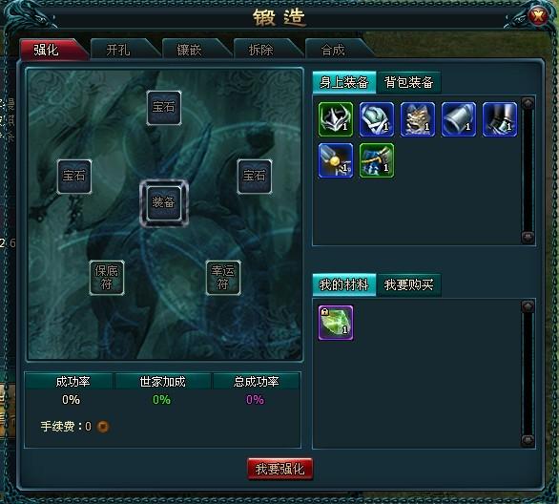The image size is (559, 504).
Task: Click the 我要强化 enhance button
Action: pyautogui.click(x=279, y=469)
